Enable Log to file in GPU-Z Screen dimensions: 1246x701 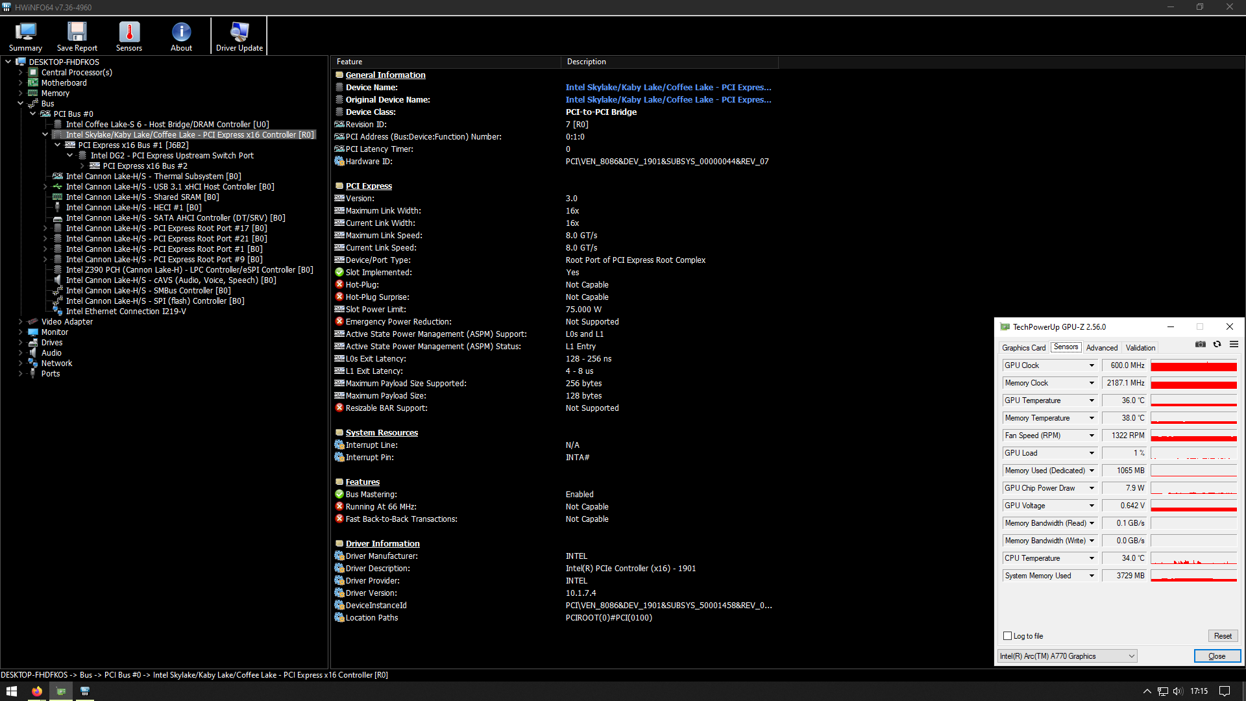pos(1007,636)
